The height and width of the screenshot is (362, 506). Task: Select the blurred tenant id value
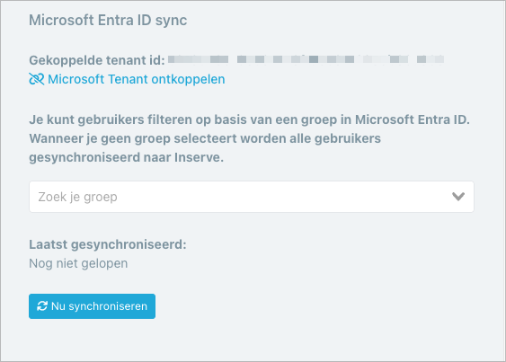tap(306, 59)
